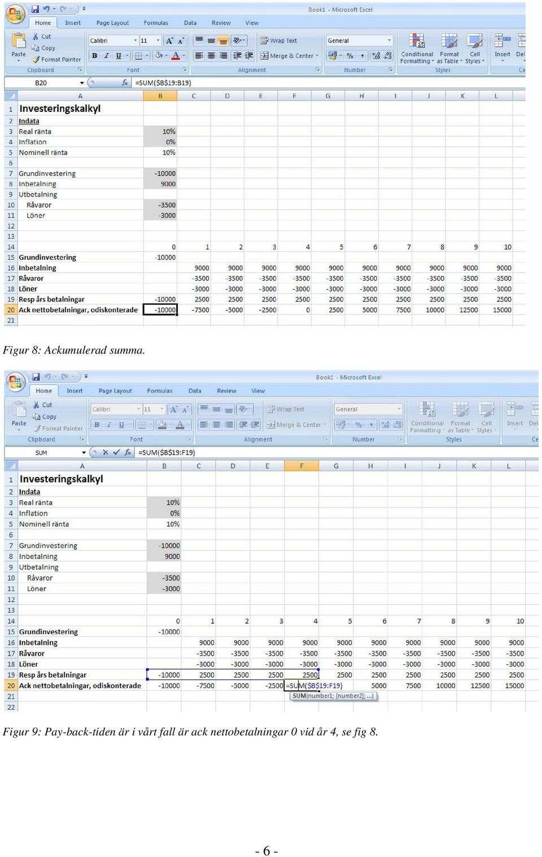The height and width of the screenshot is (857, 542).
Task: Open Cell Styles in the Figur 8 window
Action: pyautogui.click(x=475, y=48)
